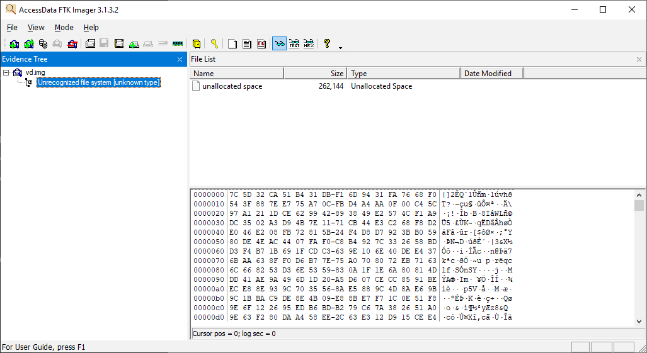Viewport: 647px width, 353px height.
Task: Click Add All Attached Devices icon
Action: point(29,43)
